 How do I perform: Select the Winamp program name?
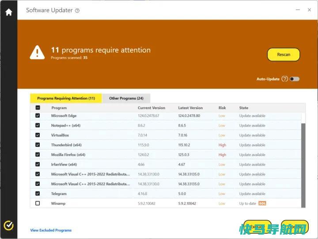click(58, 204)
